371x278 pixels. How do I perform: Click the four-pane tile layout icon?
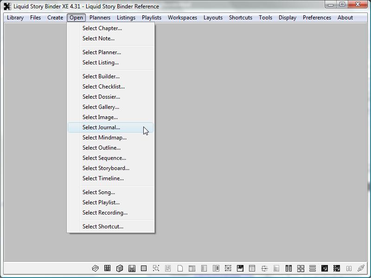(301, 268)
